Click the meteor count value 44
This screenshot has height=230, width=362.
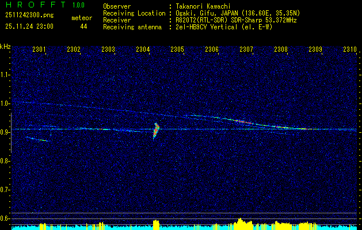tap(83, 26)
